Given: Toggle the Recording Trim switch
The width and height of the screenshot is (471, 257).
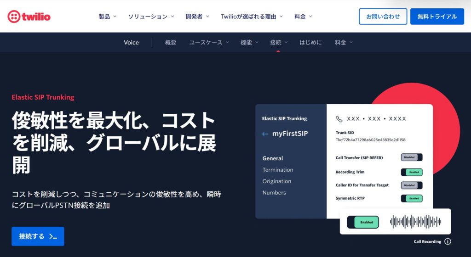Looking at the screenshot, I should tap(412, 172).
